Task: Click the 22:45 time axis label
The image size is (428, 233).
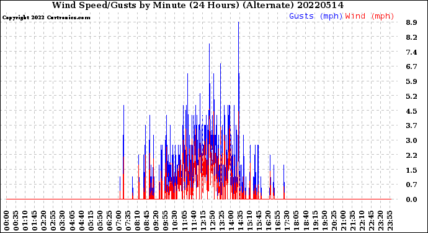Action: point(371,221)
